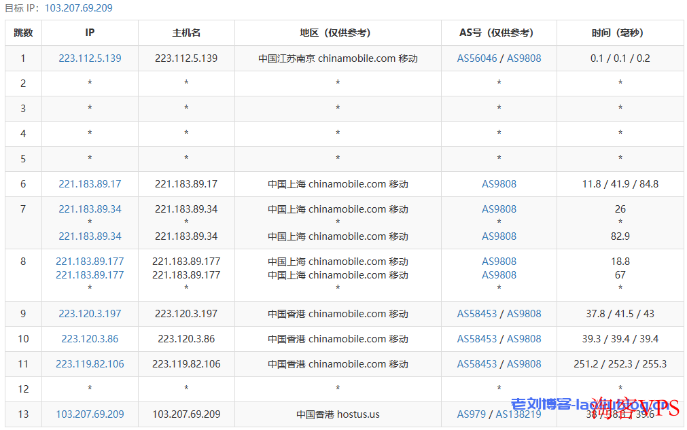The image size is (687, 430).
Task: Click IP link 223.120.3.197 in hop 9
Action: (x=90, y=314)
